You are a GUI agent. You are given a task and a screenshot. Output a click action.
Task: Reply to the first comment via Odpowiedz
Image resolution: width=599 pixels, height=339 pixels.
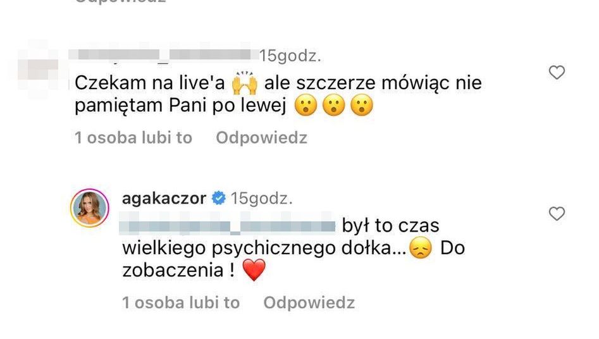point(262,138)
